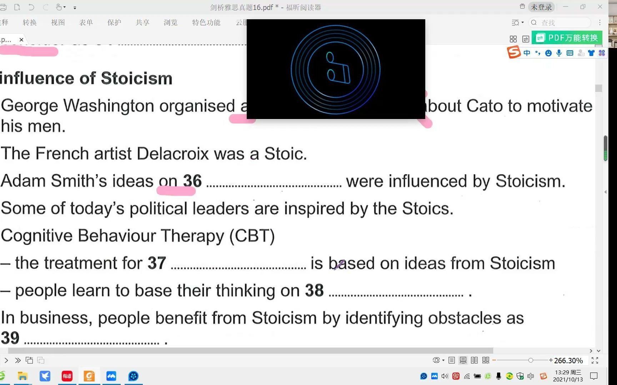Click the new page icon in quick toolbar
Image resolution: width=617 pixels, height=385 pixels.
click(17, 7)
